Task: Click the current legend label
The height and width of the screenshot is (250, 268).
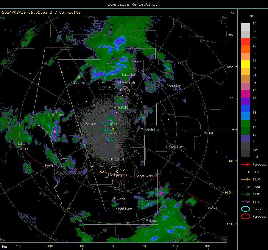Action: click(259, 209)
